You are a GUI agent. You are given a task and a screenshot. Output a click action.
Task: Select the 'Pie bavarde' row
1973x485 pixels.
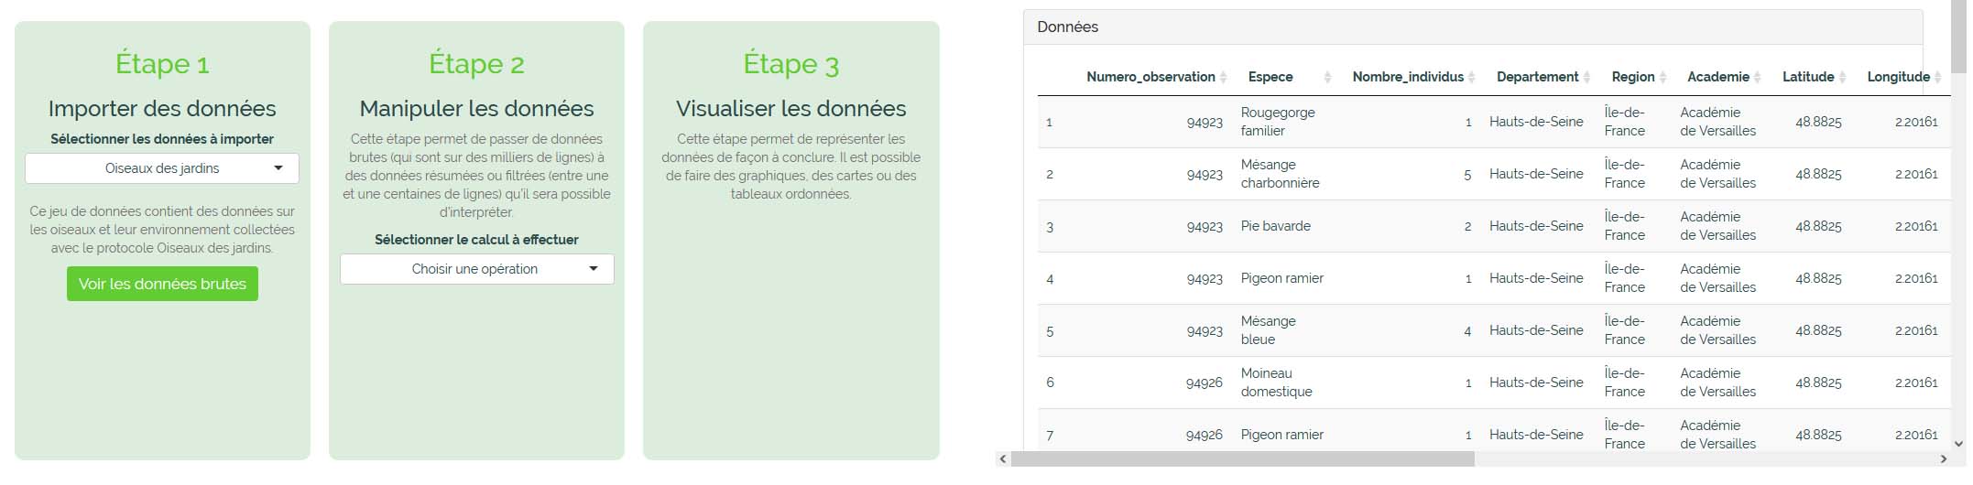[1275, 226]
